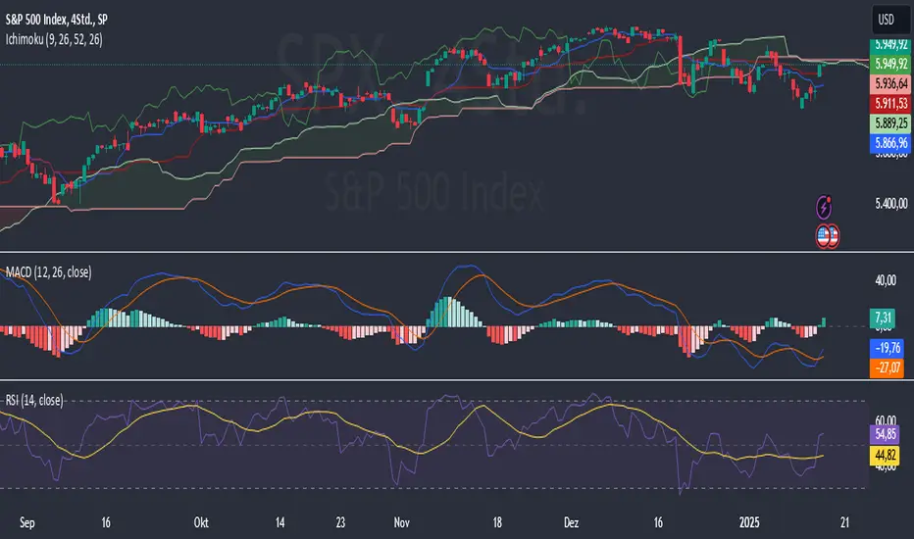This screenshot has width=914, height=539.
Task: Click the purple lightning event icon
Action: [x=824, y=207]
